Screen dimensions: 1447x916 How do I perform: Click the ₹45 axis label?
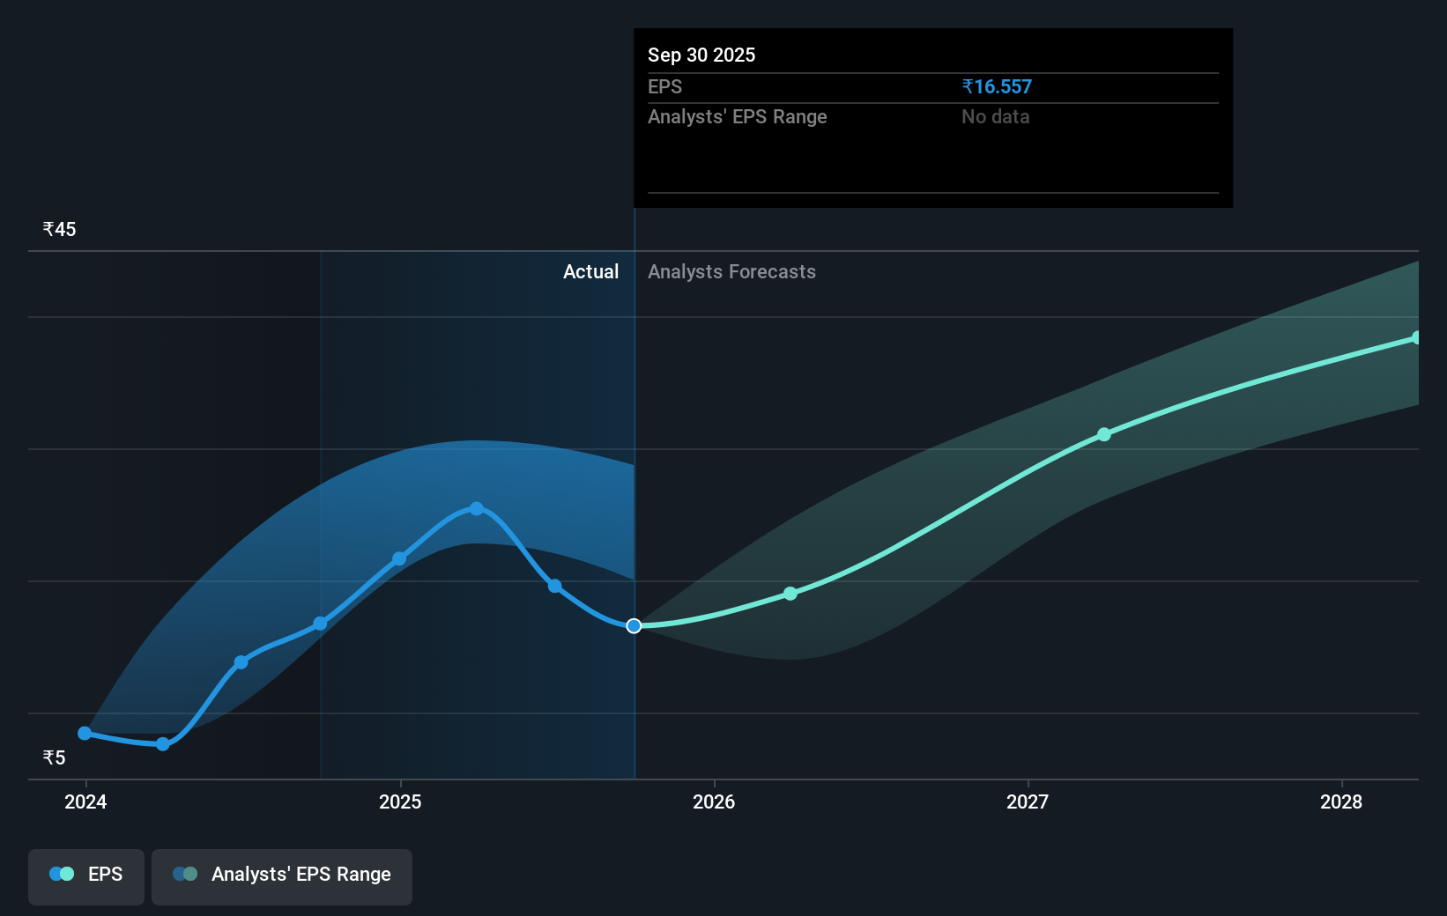(x=59, y=229)
